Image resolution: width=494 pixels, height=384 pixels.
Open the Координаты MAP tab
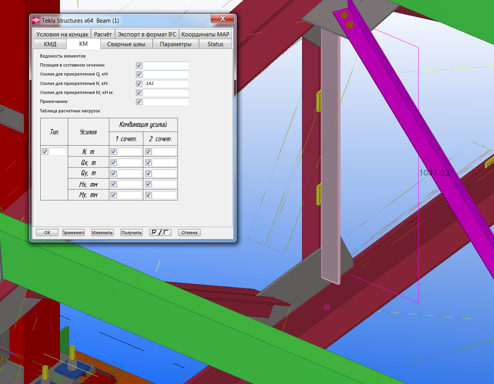point(205,34)
